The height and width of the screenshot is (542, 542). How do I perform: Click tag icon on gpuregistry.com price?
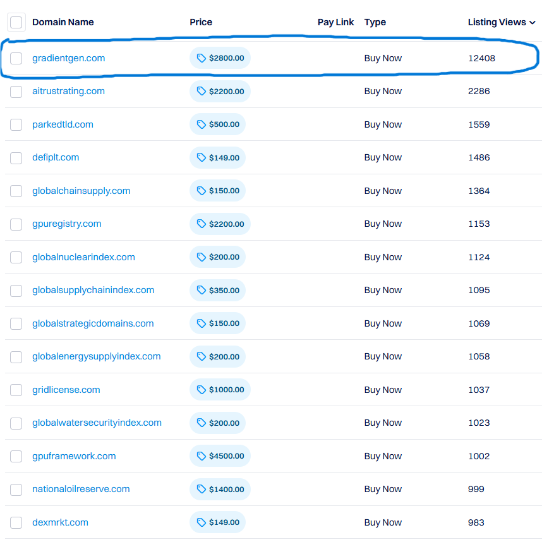pos(201,224)
